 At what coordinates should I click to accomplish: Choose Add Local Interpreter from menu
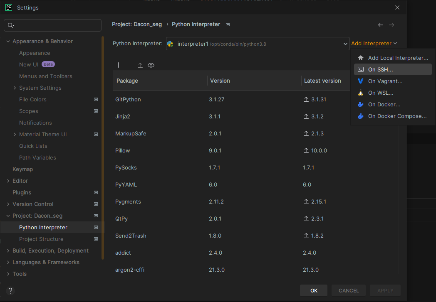pos(393,58)
